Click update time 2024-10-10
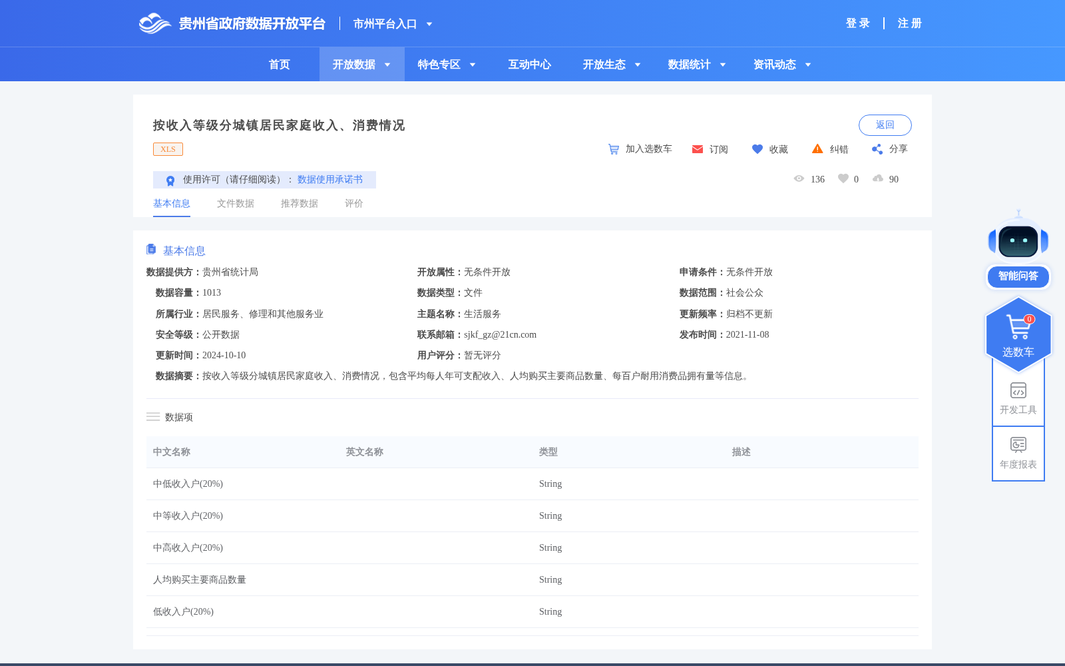The image size is (1065, 666). pyautogui.click(x=224, y=356)
